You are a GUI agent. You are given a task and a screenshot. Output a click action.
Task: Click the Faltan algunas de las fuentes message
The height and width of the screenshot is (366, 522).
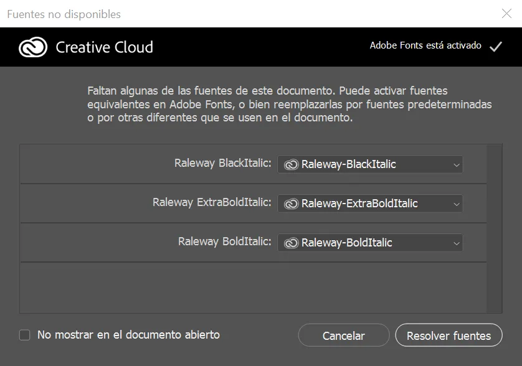pyautogui.click(x=289, y=104)
